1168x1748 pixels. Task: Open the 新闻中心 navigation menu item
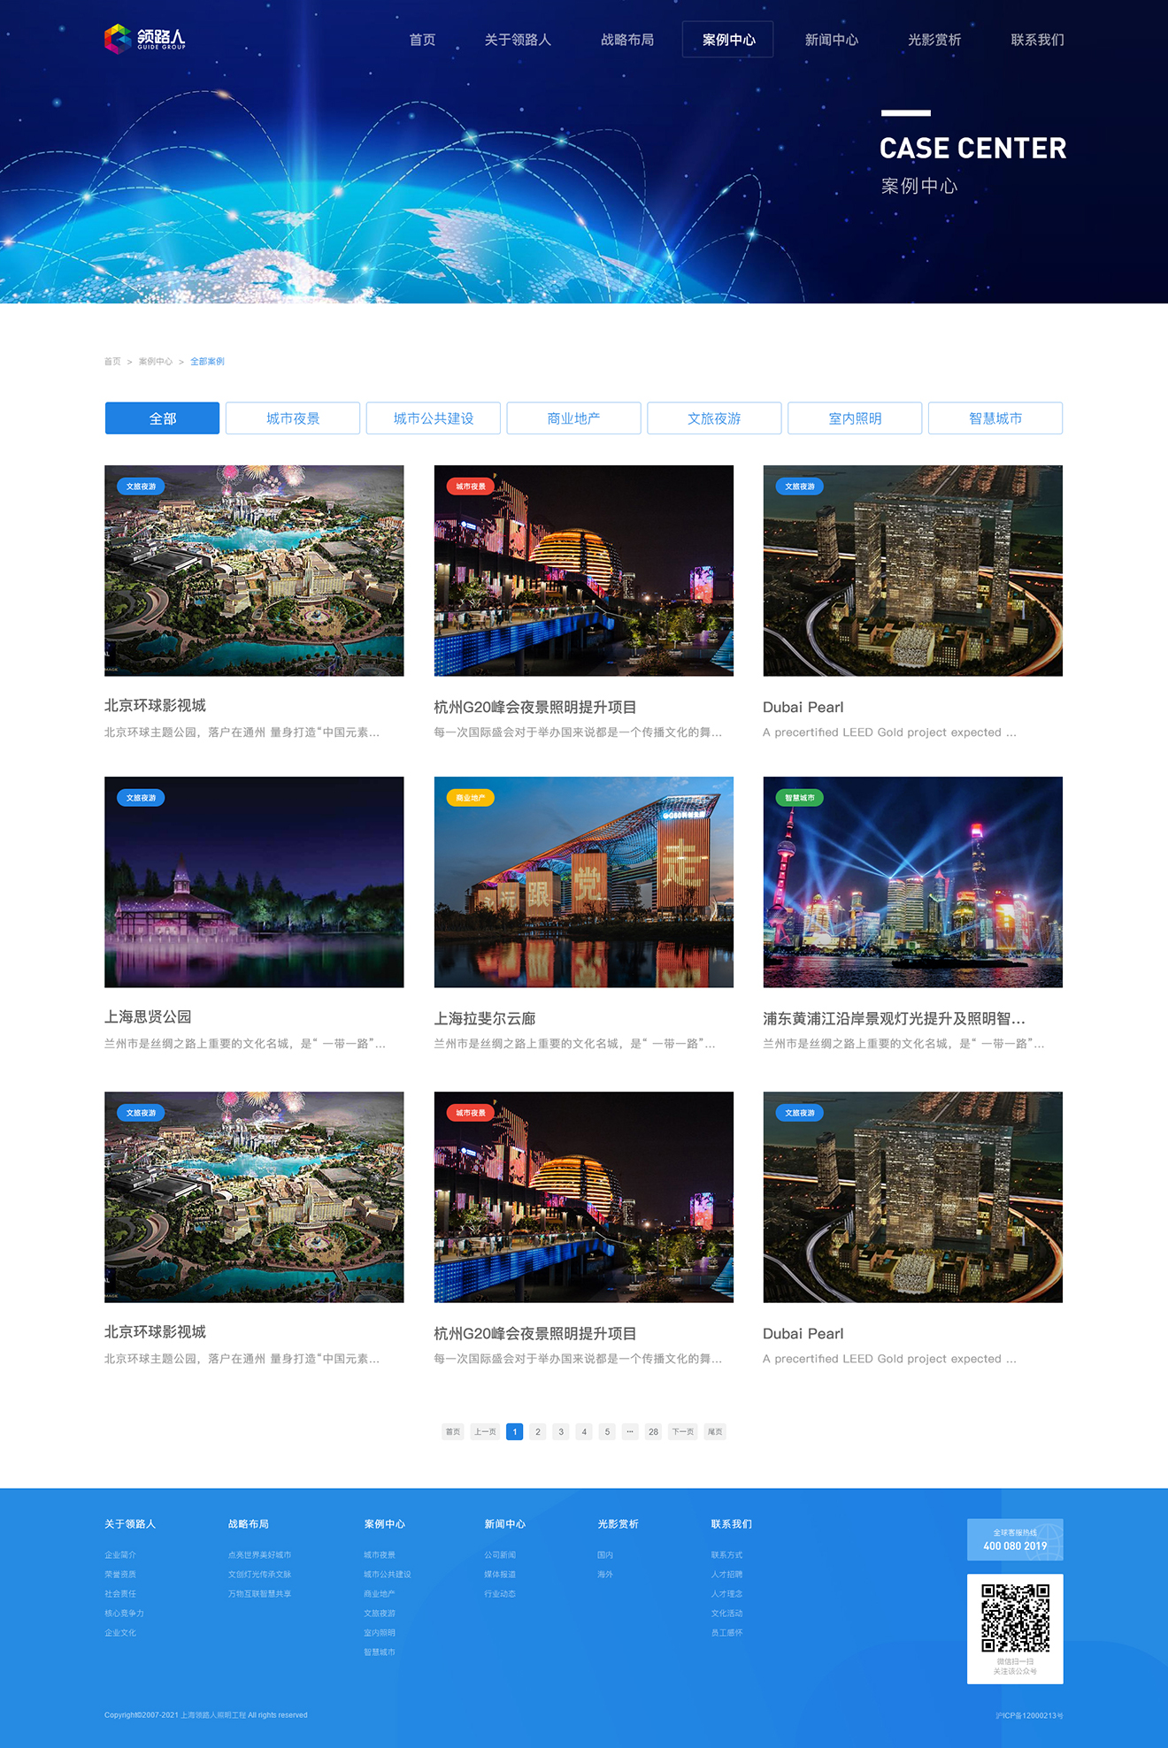point(831,40)
